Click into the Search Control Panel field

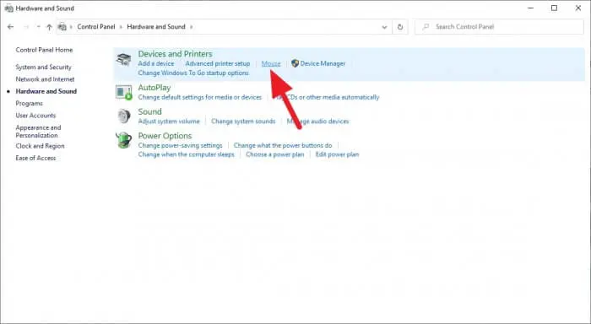click(499, 27)
